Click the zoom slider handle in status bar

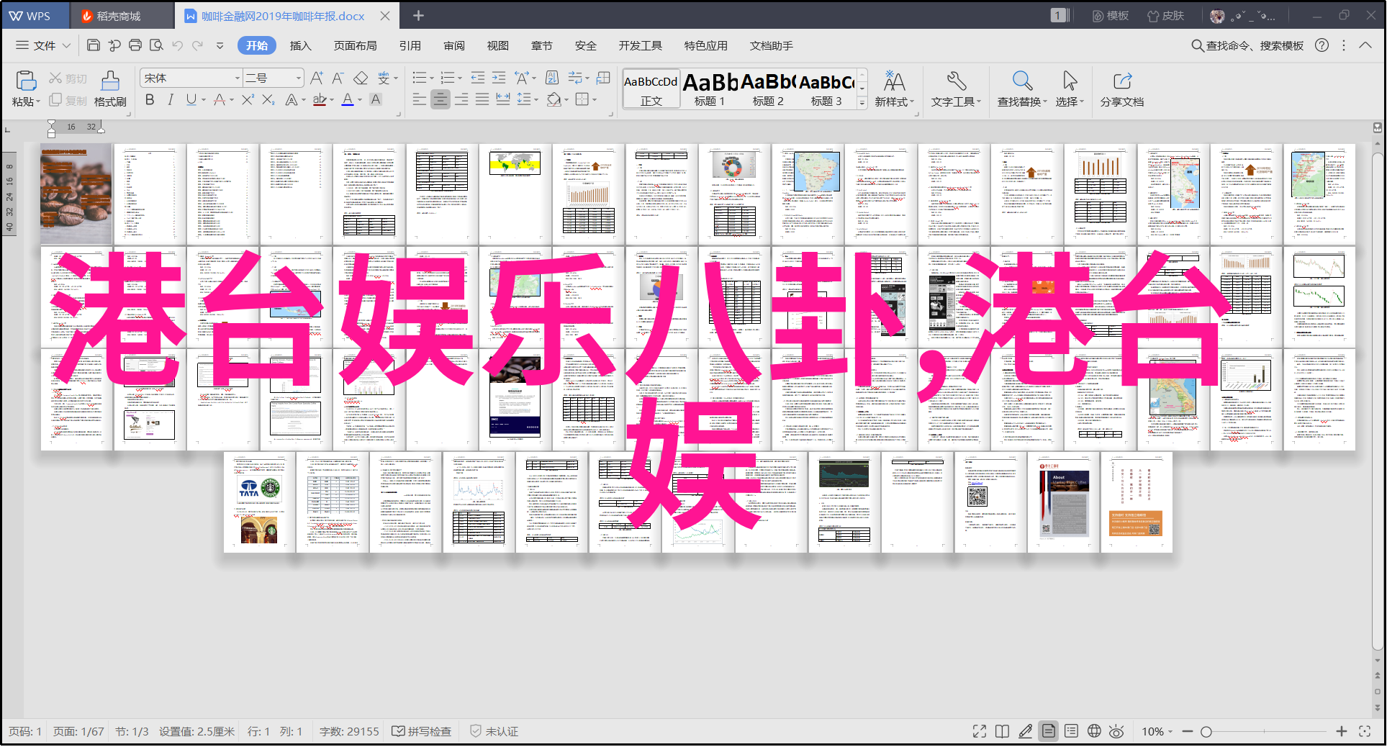tap(1206, 731)
